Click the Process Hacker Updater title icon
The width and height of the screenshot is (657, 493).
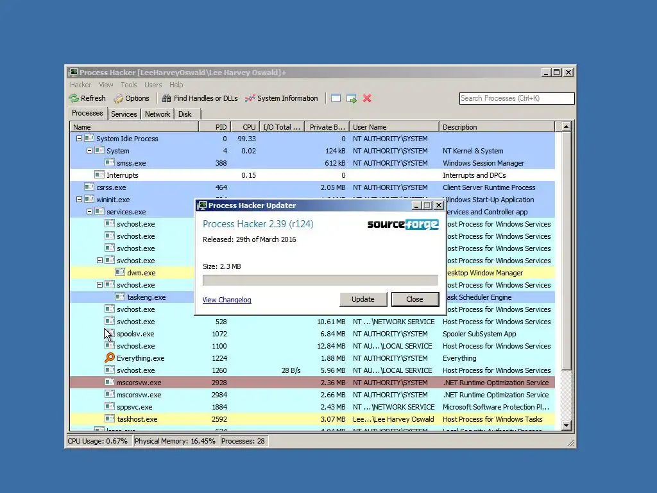pyautogui.click(x=202, y=205)
